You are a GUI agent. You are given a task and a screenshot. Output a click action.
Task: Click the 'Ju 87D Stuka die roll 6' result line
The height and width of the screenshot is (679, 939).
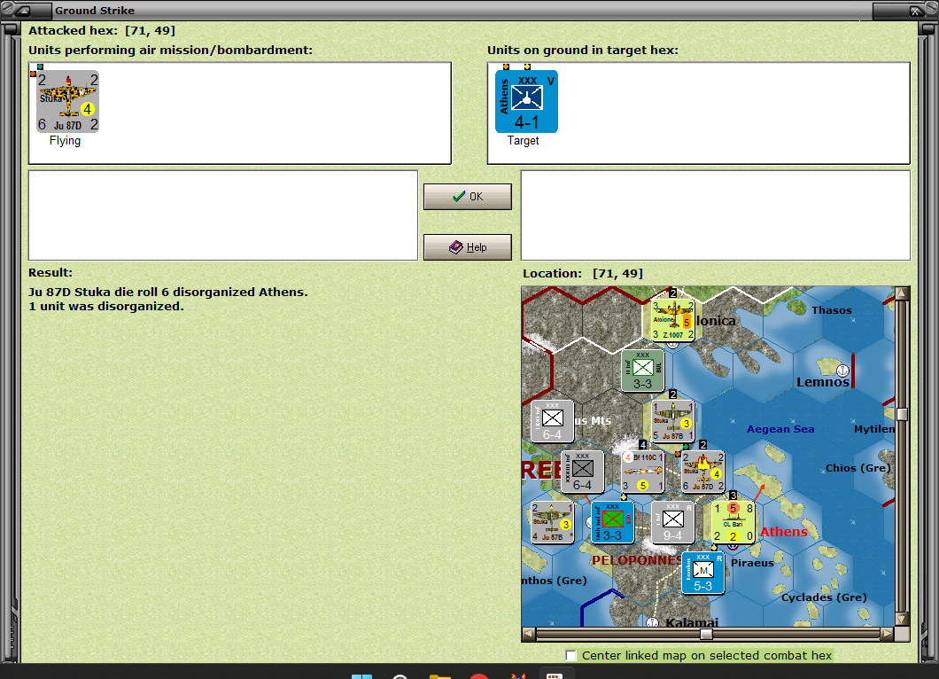pyautogui.click(x=167, y=292)
